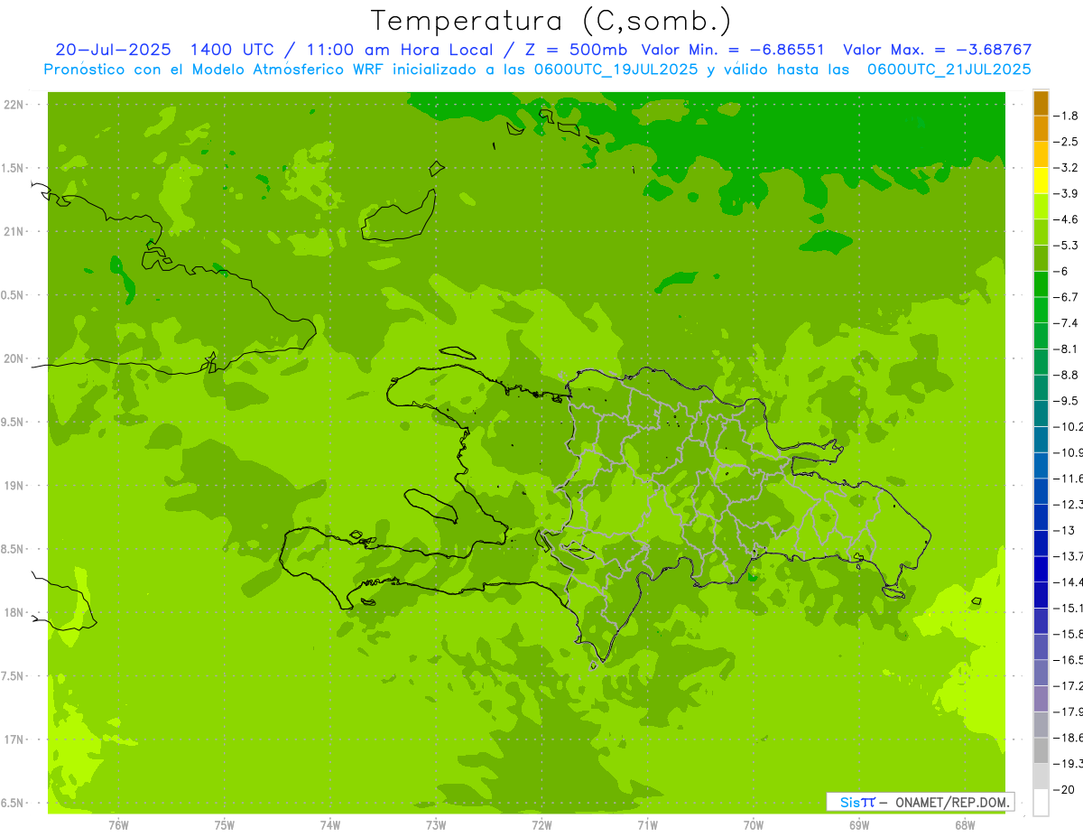The image size is (1083, 837).
Task: Click the "-9.5" legend label
Action: [x=1066, y=401]
